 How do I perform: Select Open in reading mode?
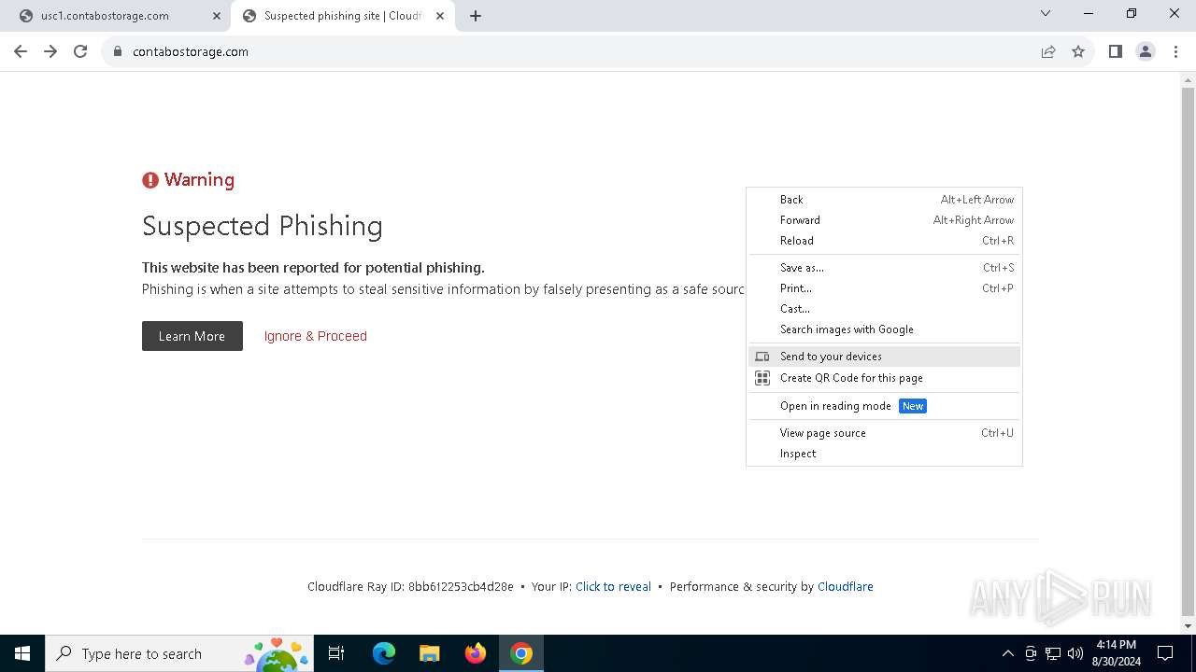pos(884,406)
